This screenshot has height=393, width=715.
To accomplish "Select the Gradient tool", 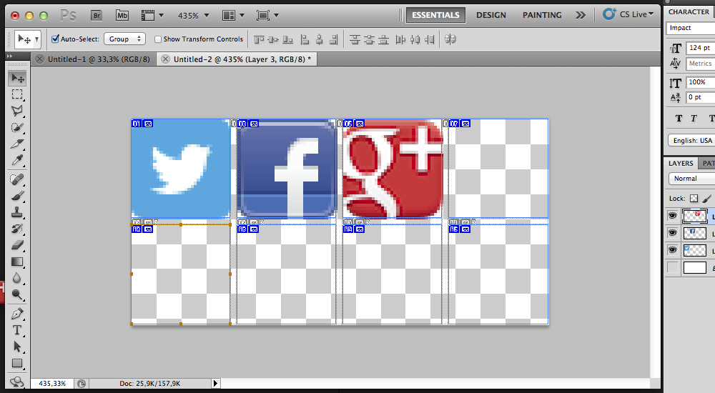I will [17, 262].
